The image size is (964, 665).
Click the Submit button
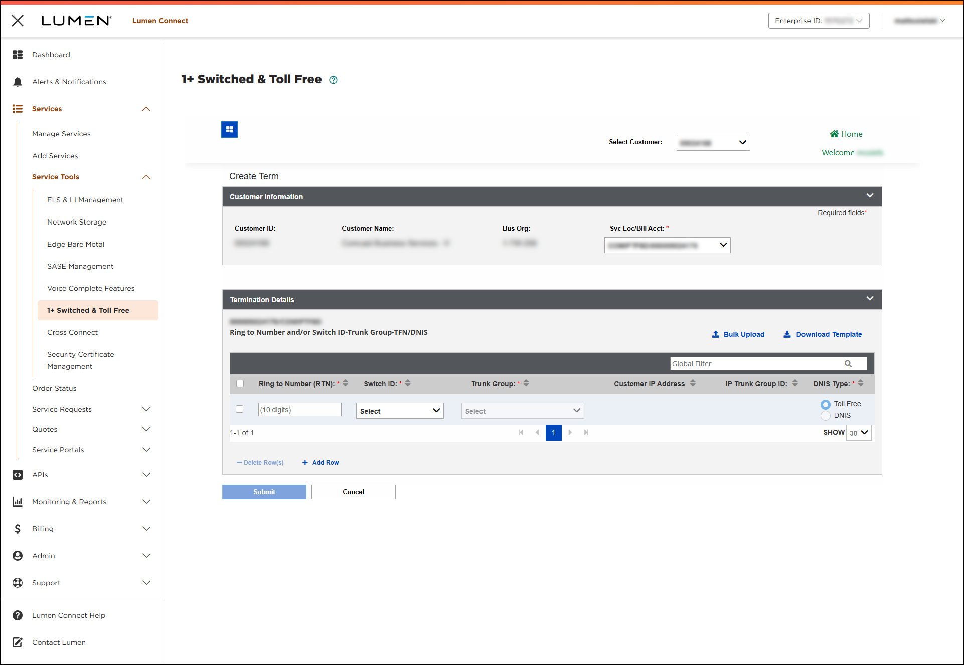[x=264, y=492]
